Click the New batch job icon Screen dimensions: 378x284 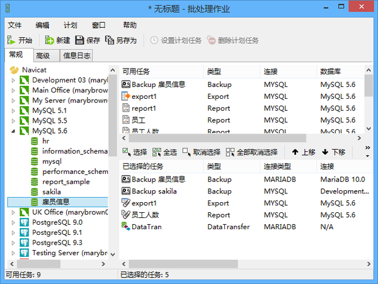[49, 40]
